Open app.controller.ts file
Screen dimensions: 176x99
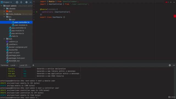click(19, 28)
